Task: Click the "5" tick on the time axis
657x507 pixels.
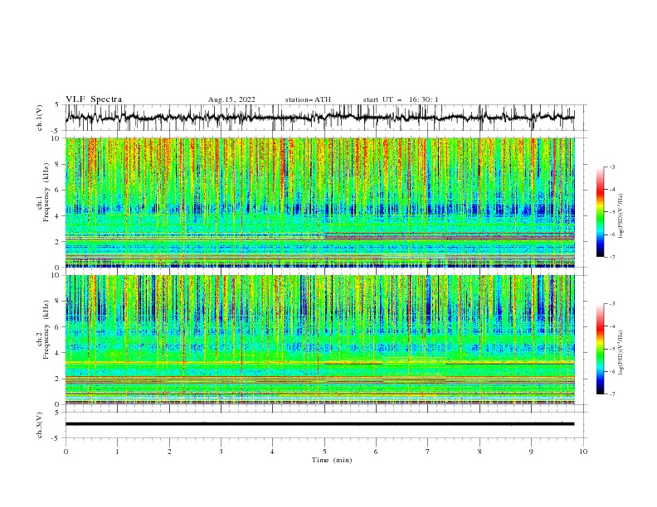Action: point(324,451)
